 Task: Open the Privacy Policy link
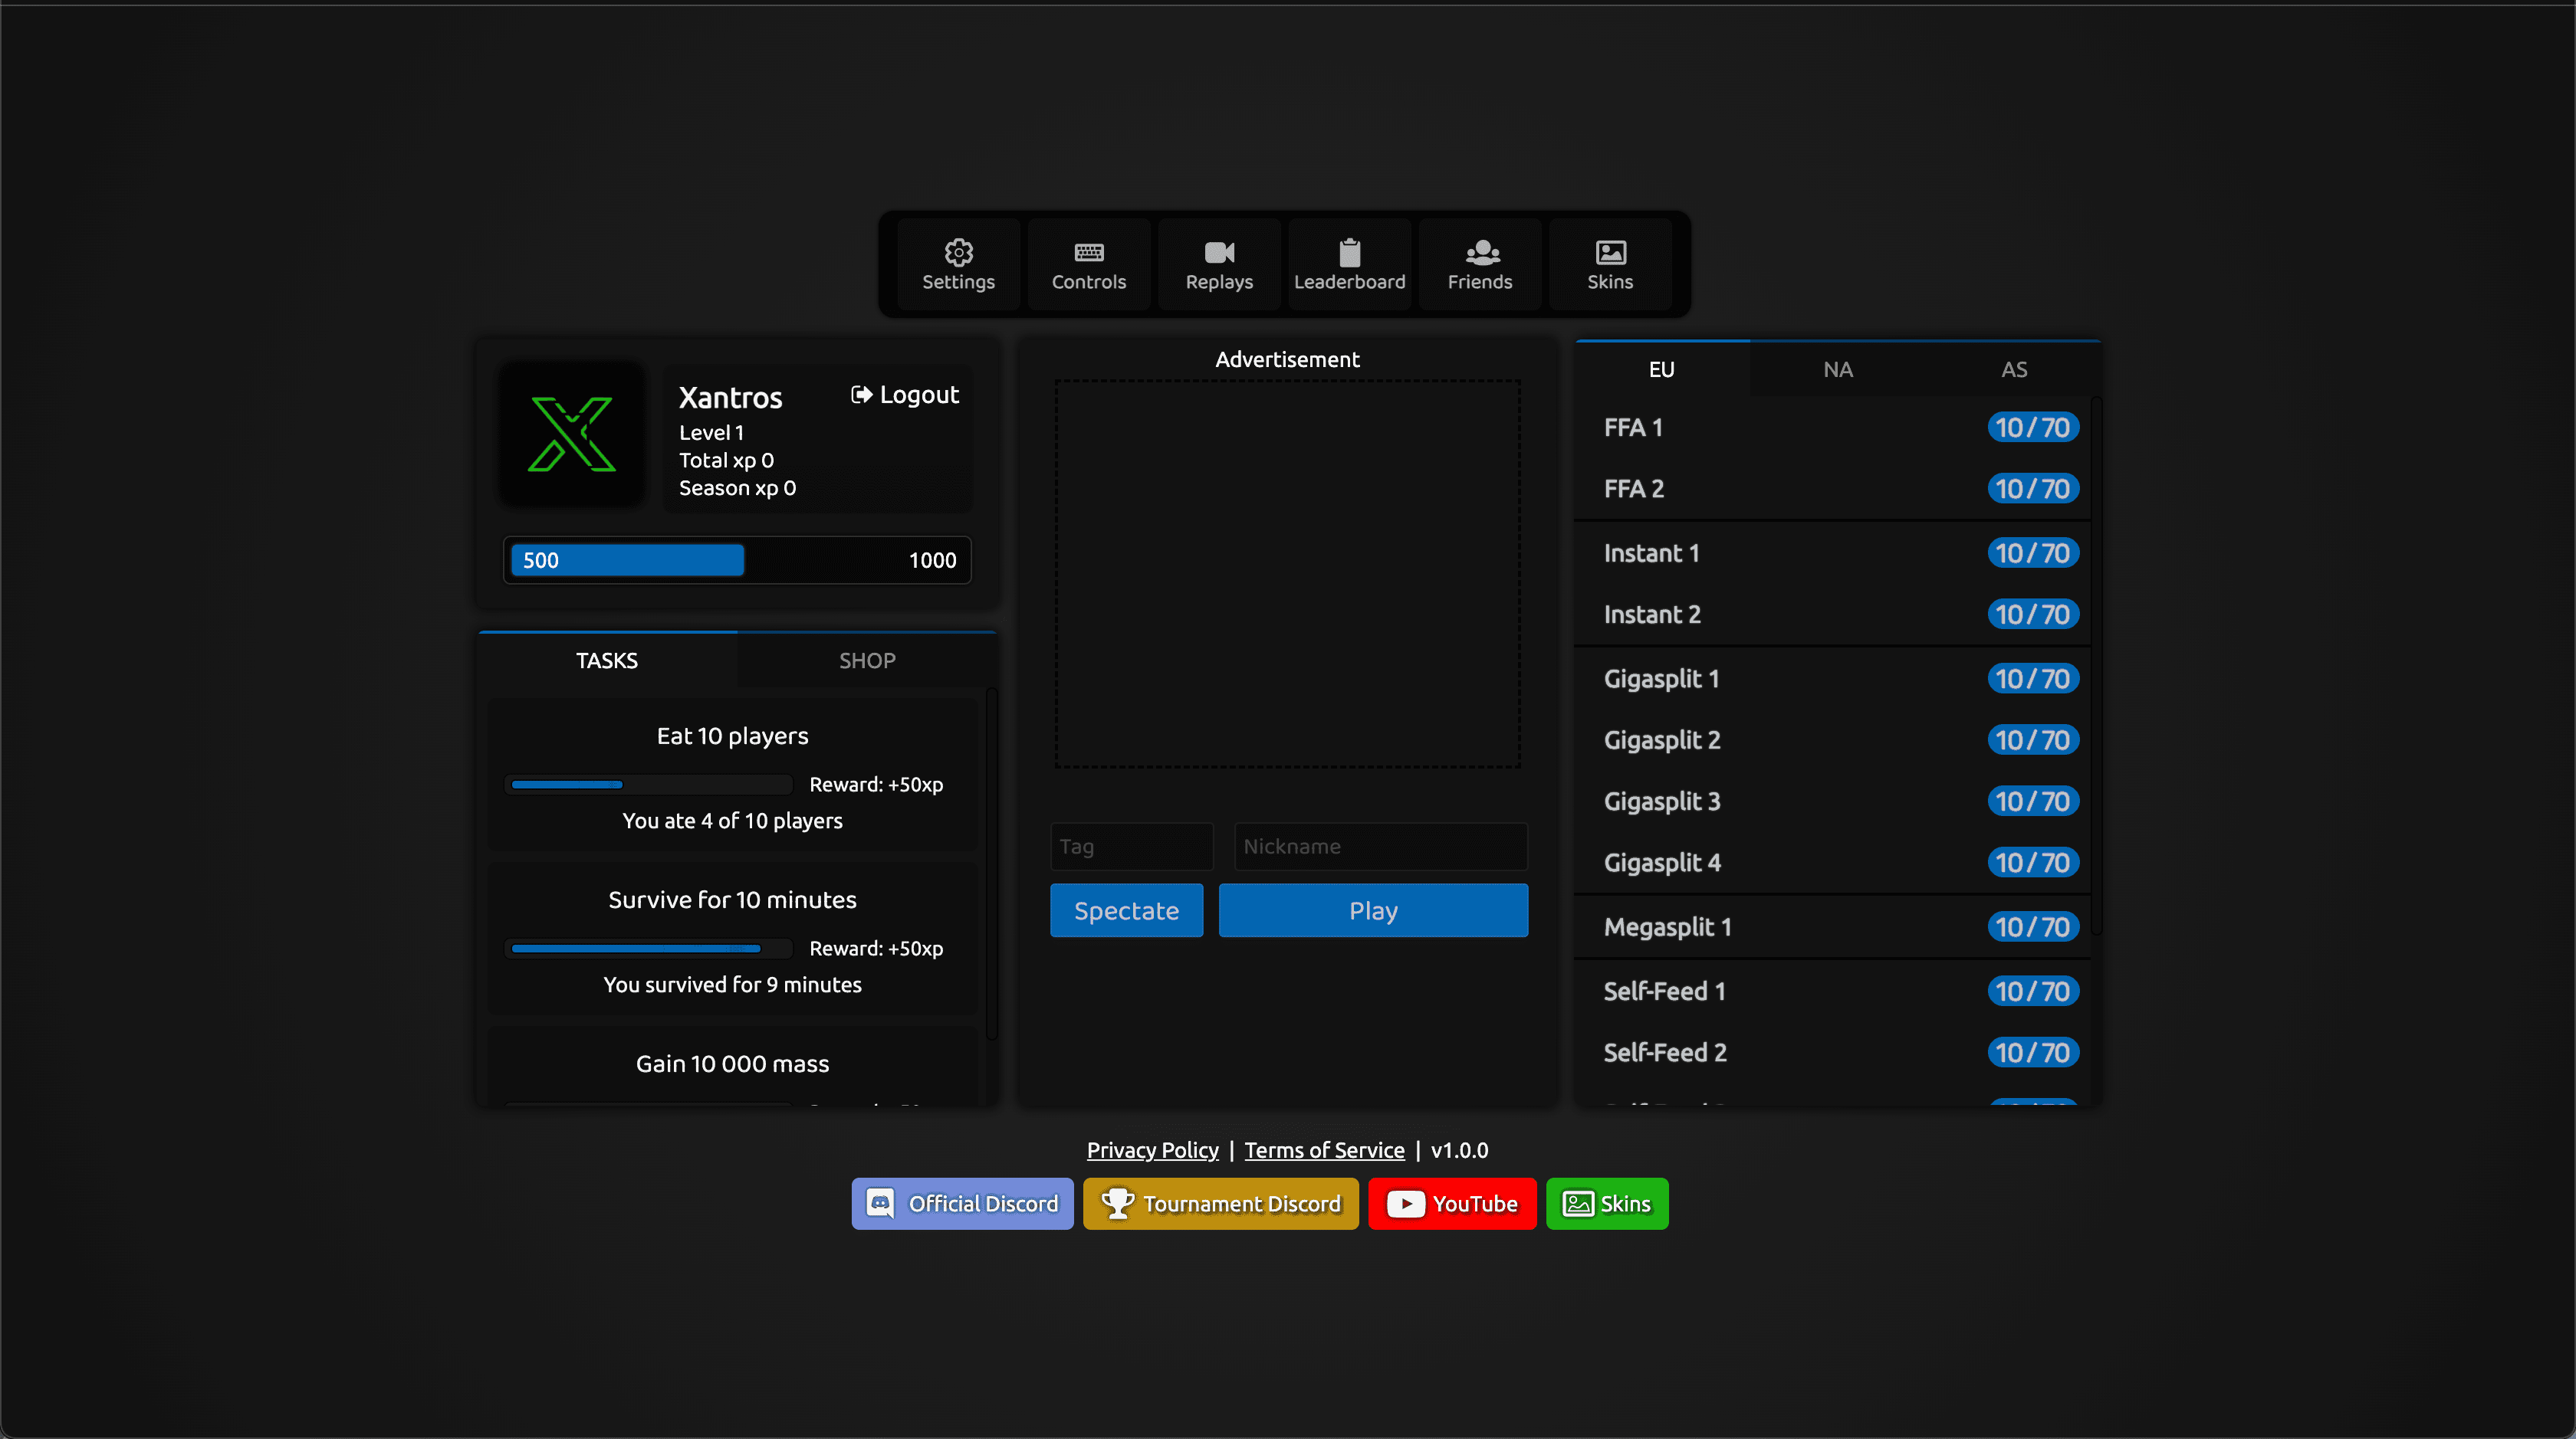[x=1152, y=1150]
